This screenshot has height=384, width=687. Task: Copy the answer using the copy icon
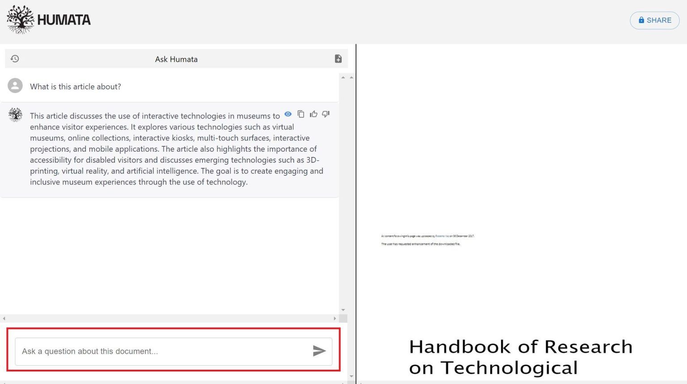pyautogui.click(x=301, y=114)
